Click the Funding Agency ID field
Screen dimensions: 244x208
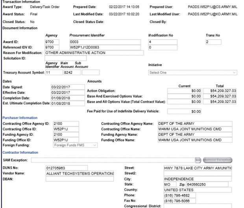pos(66,134)
